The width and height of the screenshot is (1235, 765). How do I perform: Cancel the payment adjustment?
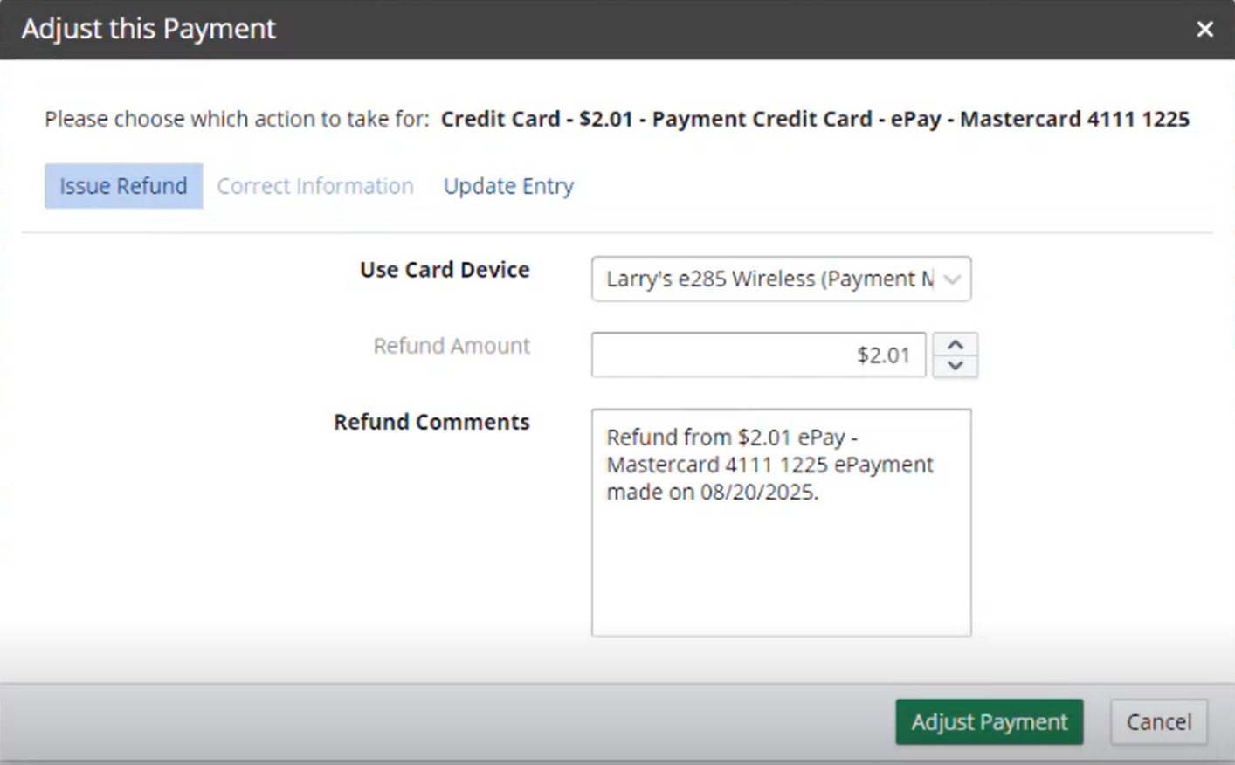pyautogui.click(x=1158, y=722)
